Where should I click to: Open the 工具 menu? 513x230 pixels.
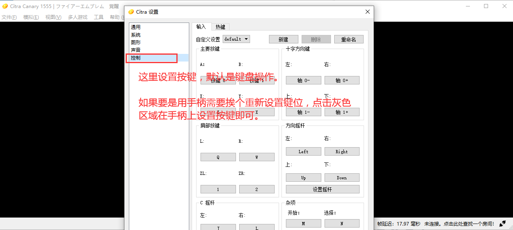point(99,17)
